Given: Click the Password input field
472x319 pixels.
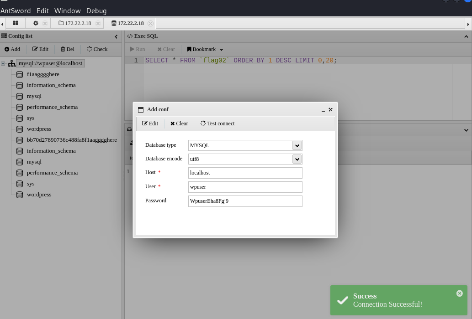Looking at the screenshot, I should tap(245, 201).
